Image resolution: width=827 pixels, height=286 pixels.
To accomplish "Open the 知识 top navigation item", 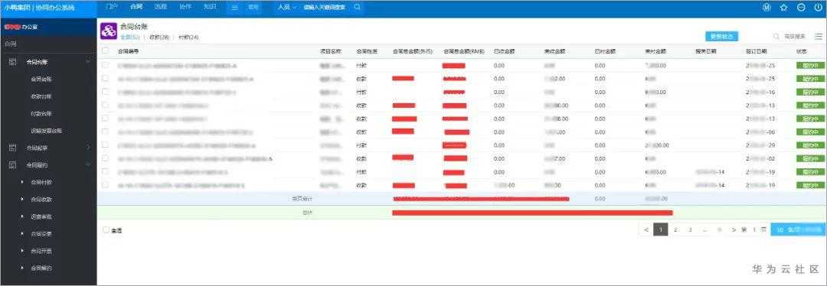I will (x=210, y=7).
